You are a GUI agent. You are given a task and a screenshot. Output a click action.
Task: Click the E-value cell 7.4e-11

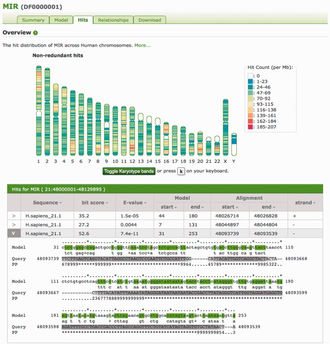pos(130,234)
